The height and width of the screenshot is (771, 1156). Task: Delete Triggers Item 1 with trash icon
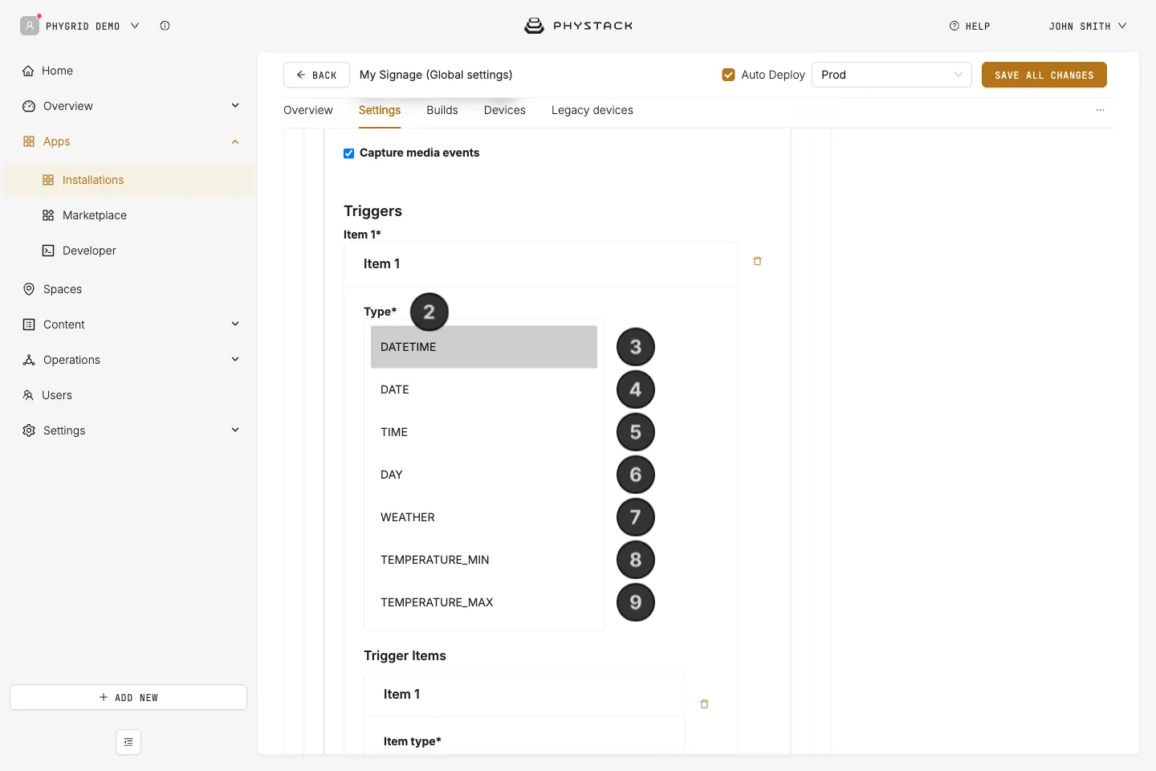[757, 261]
